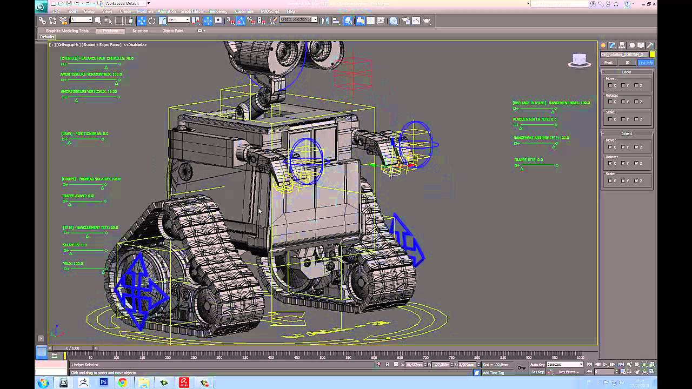Open Curve Editor icon

click(370, 21)
